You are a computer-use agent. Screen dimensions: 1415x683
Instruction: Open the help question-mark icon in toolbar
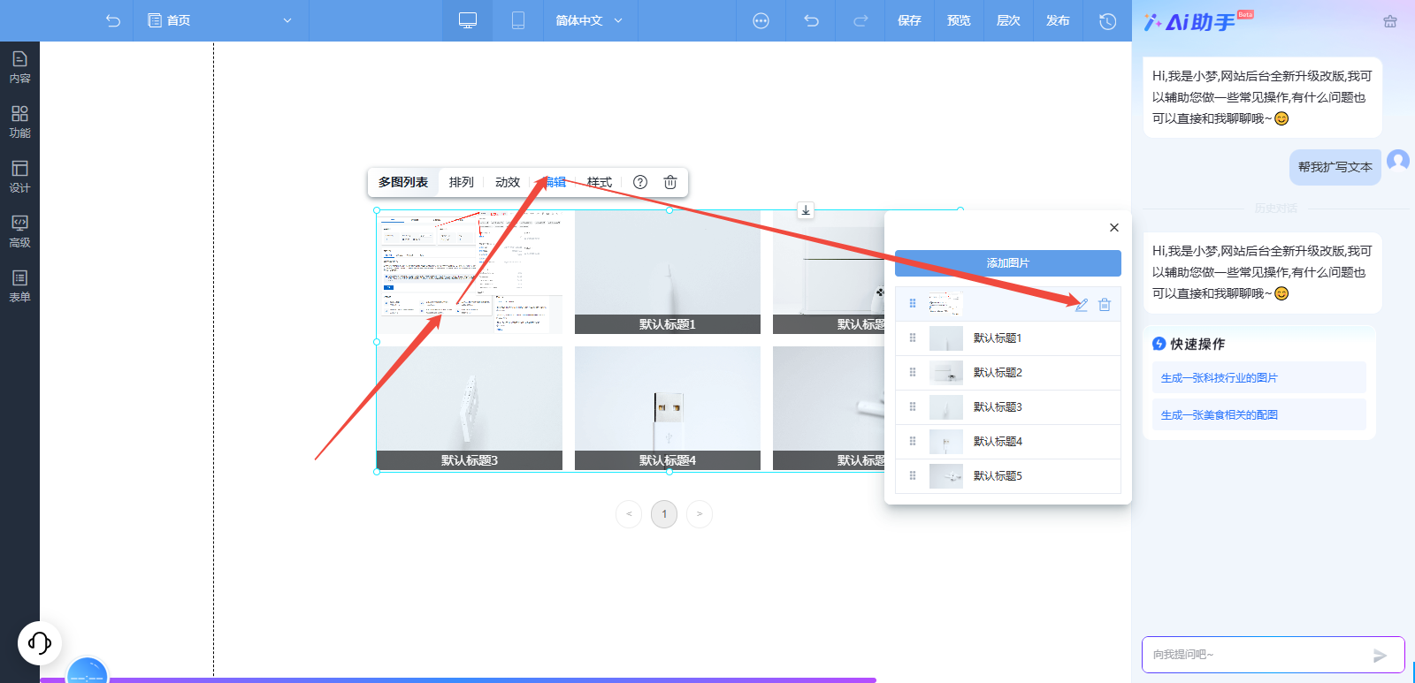coord(640,182)
